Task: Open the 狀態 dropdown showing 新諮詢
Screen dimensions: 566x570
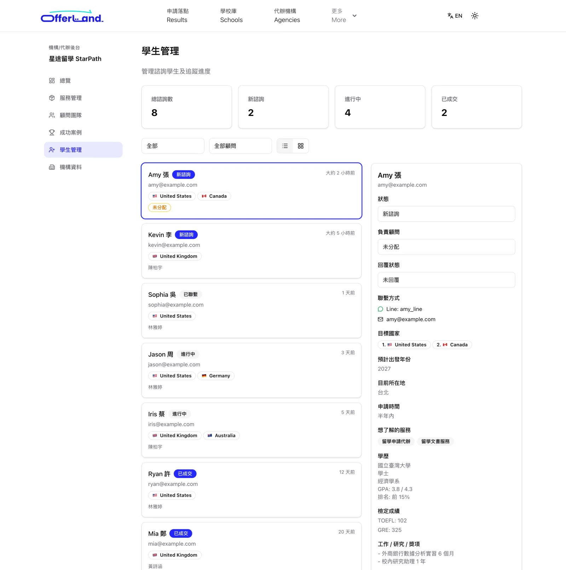Action: point(446,214)
